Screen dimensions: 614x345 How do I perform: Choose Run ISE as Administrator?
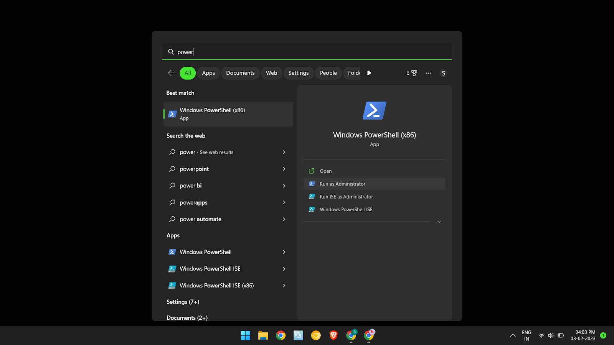pos(375,197)
